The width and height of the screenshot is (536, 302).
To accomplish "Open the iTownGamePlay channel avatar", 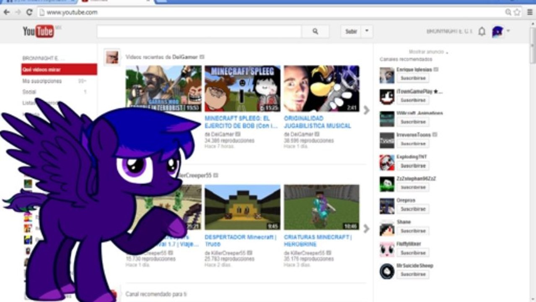I will [x=387, y=97].
